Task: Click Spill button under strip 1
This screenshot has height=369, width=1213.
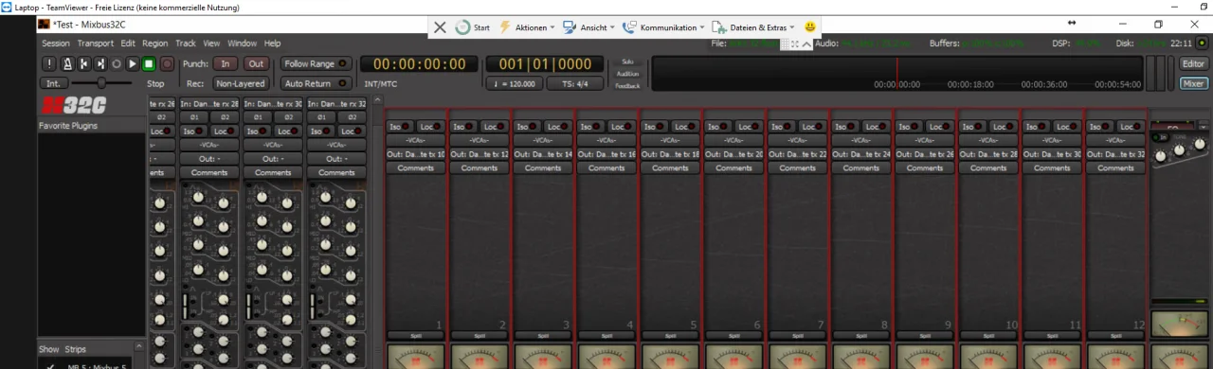Action: click(x=416, y=335)
